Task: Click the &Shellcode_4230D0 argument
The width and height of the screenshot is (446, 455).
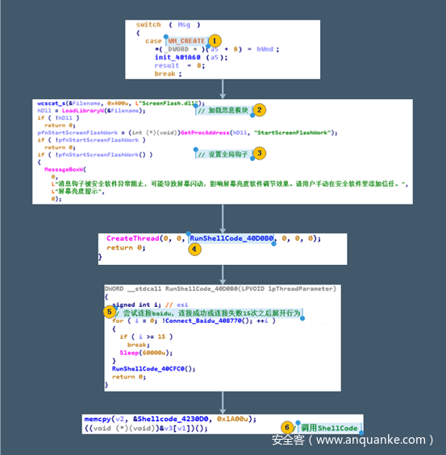Action: [x=170, y=419]
